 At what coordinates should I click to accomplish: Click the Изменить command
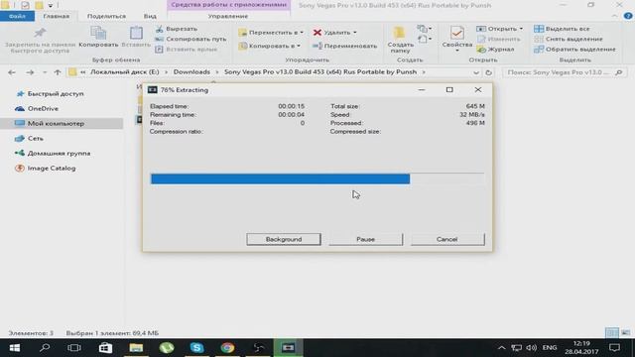coord(498,39)
